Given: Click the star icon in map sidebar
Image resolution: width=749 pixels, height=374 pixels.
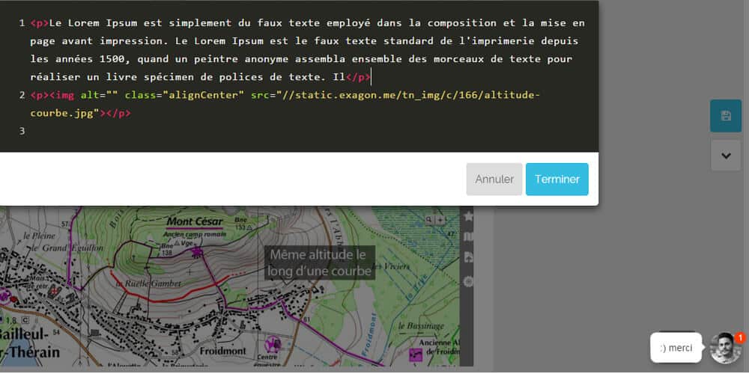Looking at the screenshot, I should coord(468,217).
